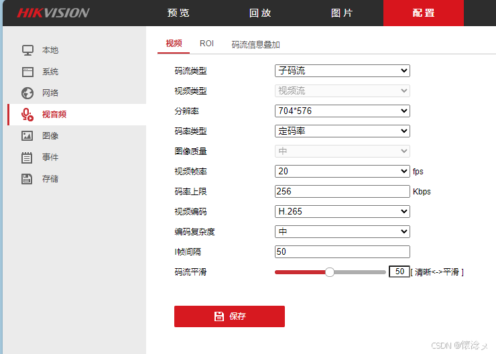Click the calendar icon beside 事件

pyautogui.click(x=27, y=158)
